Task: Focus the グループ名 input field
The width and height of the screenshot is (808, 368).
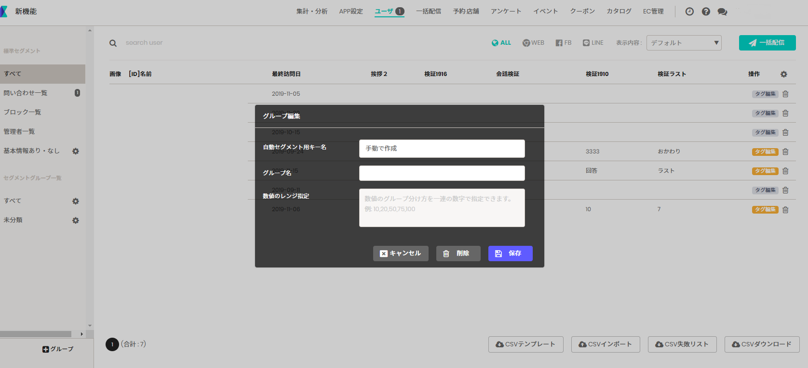Action: pos(442,173)
